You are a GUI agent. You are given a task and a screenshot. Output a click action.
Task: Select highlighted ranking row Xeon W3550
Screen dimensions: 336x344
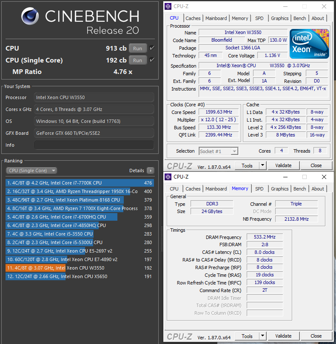tap(80, 268)
